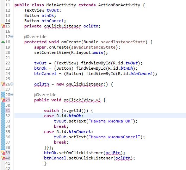Click the btnCancel field declaration on line 14
Screen dimensions: 186x170
coord(52,21)
